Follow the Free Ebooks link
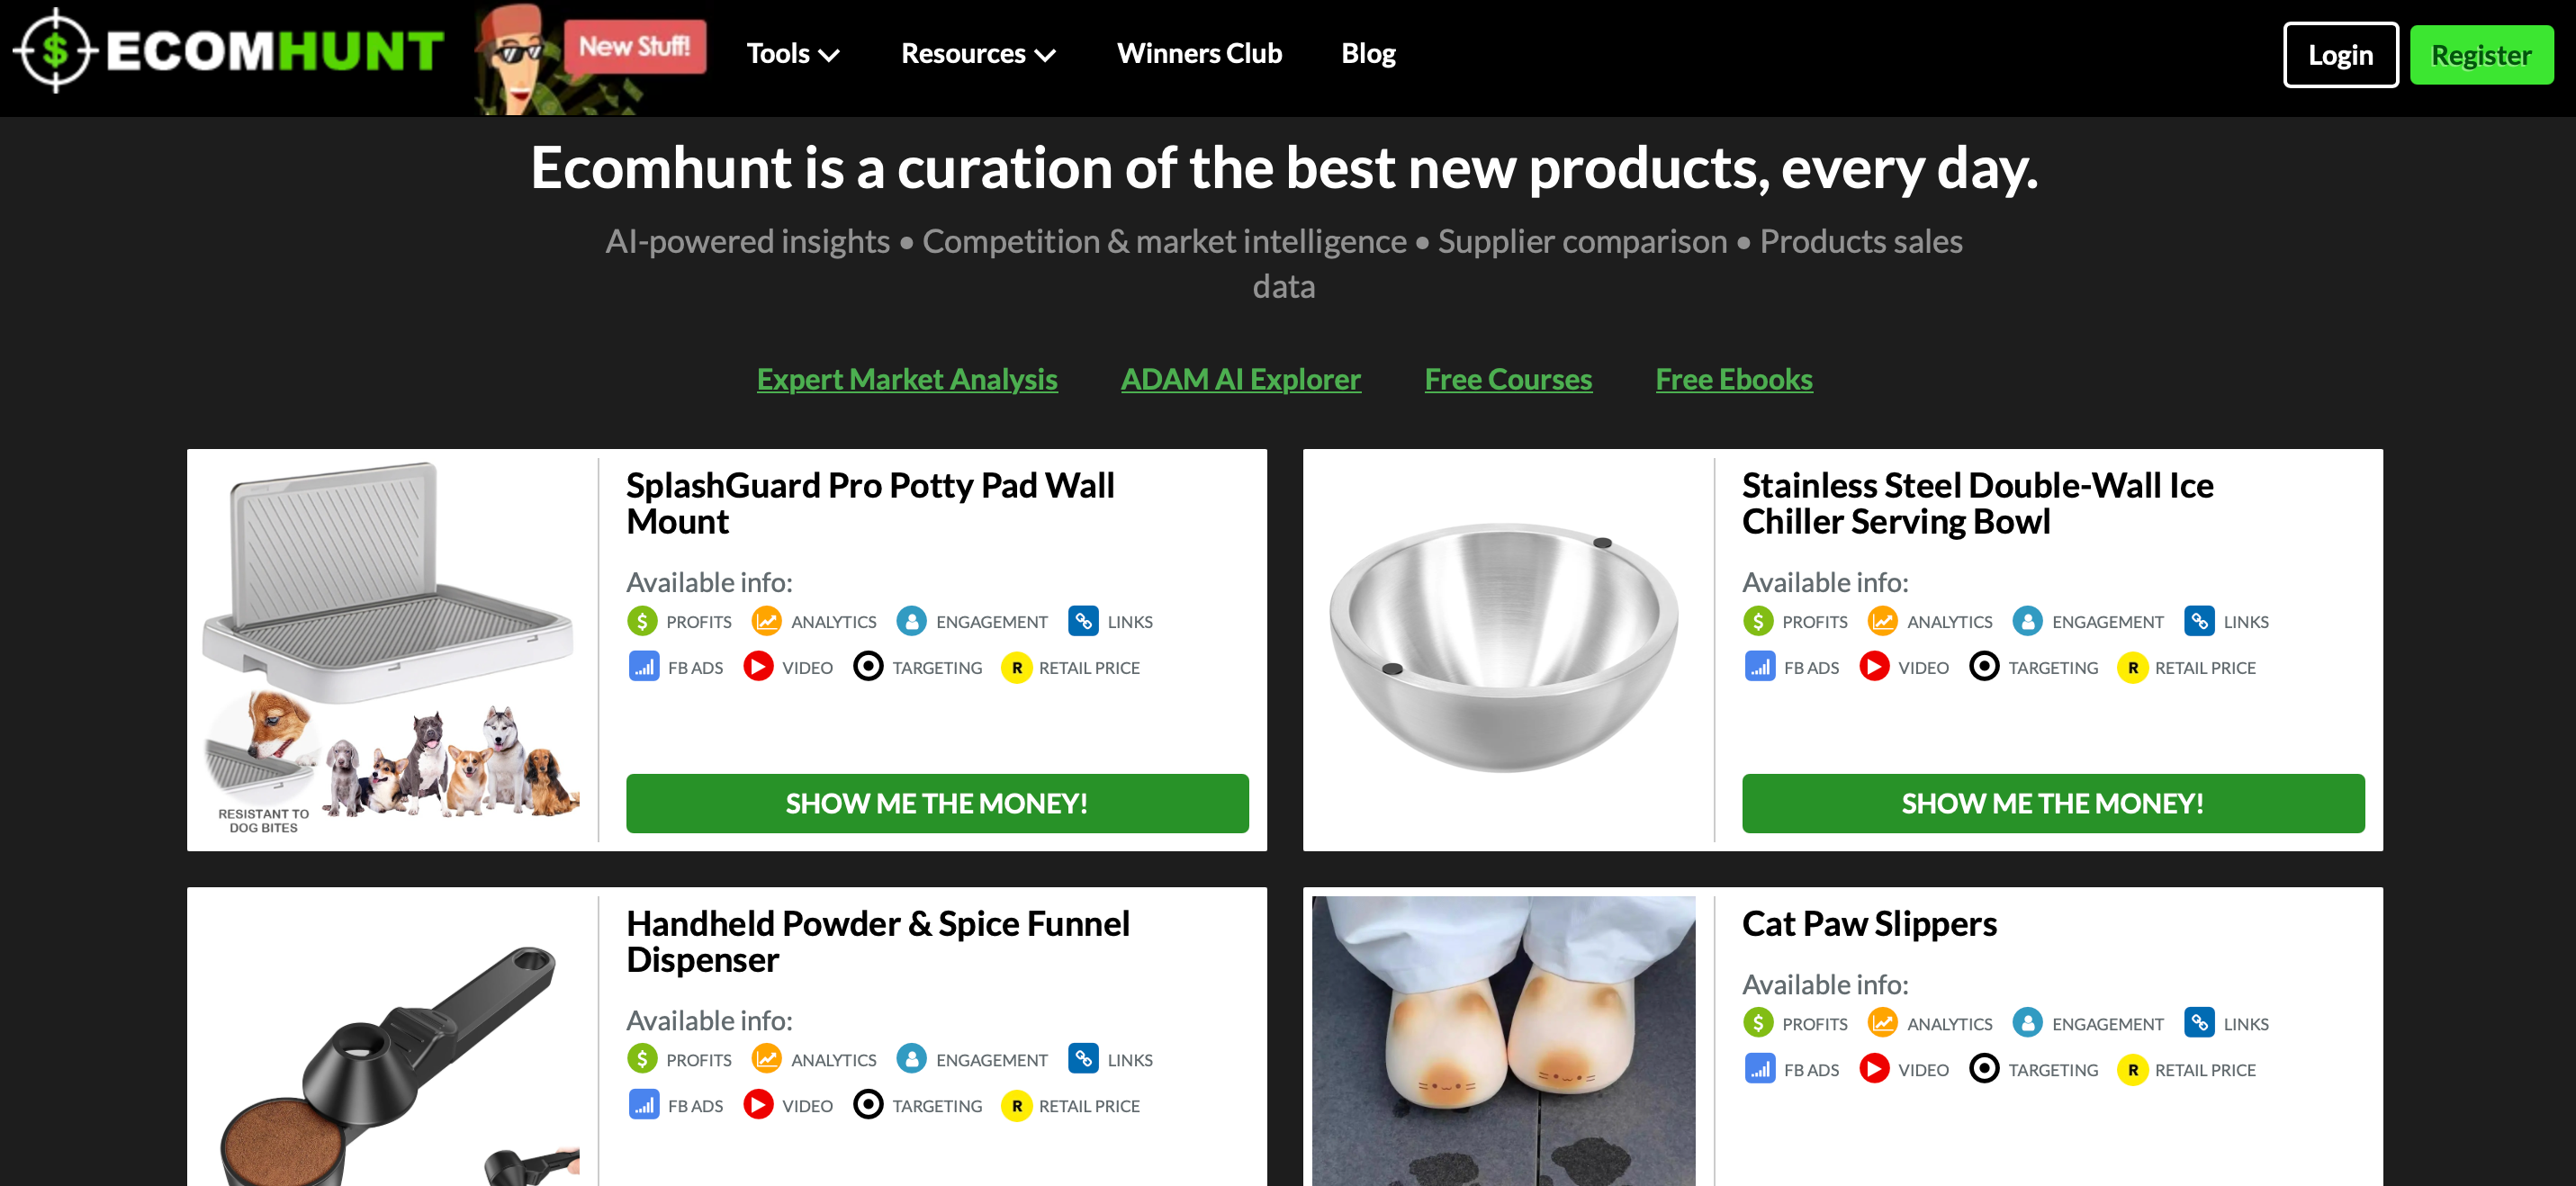The width and height of the screenshot is (2576, 1186). coord(1733,379)
